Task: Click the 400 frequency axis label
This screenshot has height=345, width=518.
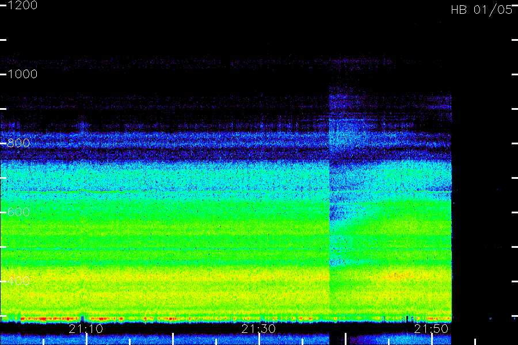Action: tap(18, 281)
